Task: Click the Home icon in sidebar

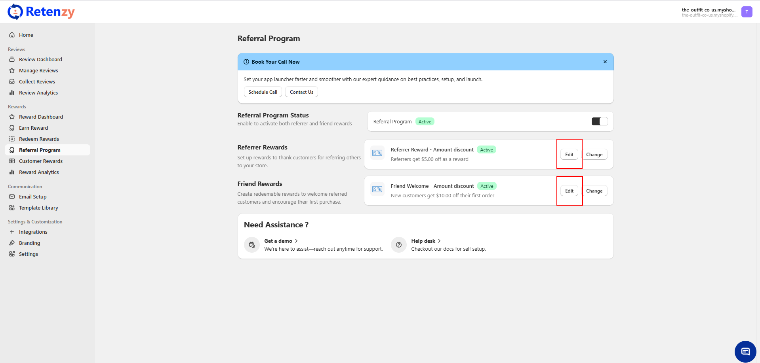Action: click(x=12, y=35)
